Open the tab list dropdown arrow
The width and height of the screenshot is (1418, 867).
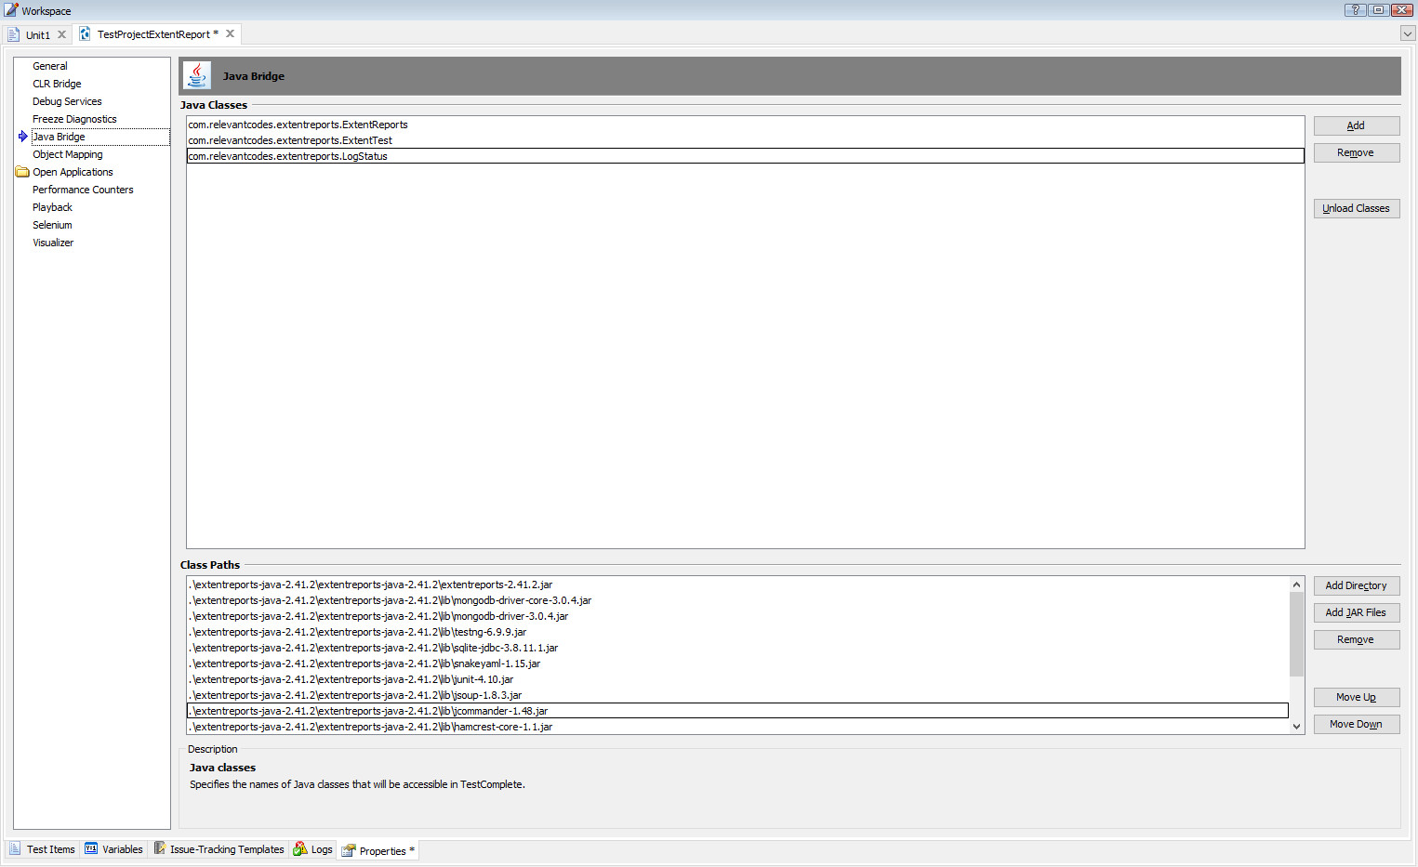pos(1406,33)
